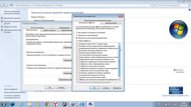
Task: Open 'Диспетчер устройств' sidebar link
Action: tap(12, 18)
